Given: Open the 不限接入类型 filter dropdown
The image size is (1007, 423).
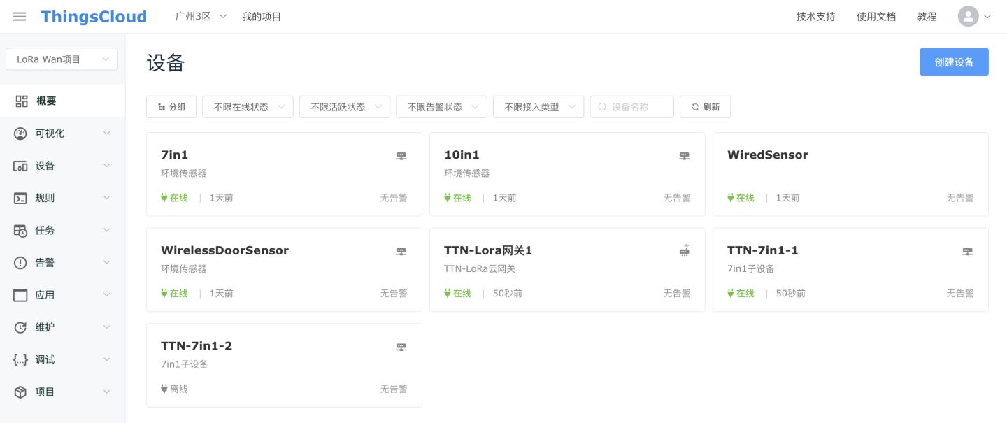Looking at the screenshot, I should pyautogui.click(x=538, y=107).
